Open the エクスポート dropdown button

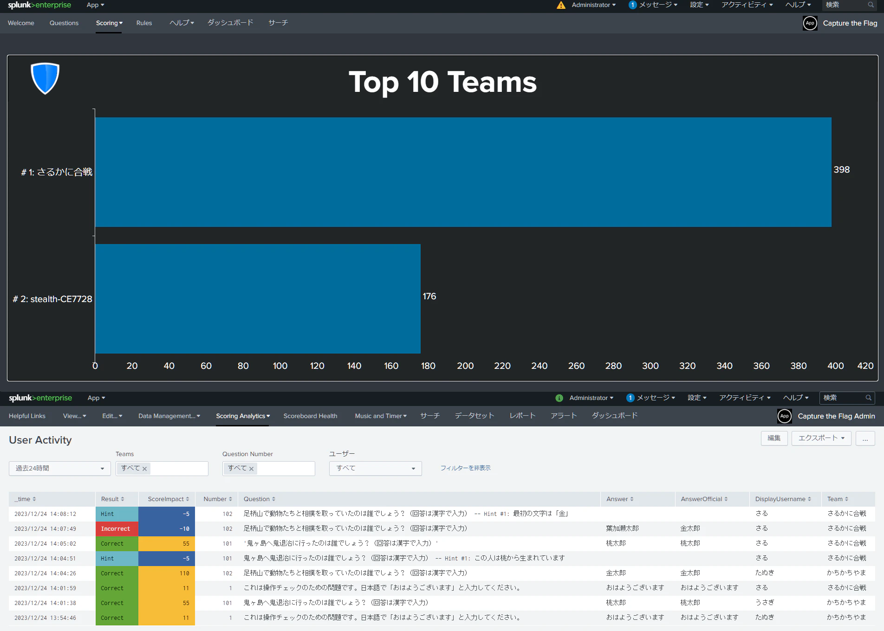(821, 438)
